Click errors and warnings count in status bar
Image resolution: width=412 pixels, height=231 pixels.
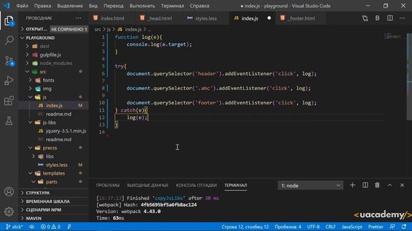pyautogui.click(x=50, y=227)
